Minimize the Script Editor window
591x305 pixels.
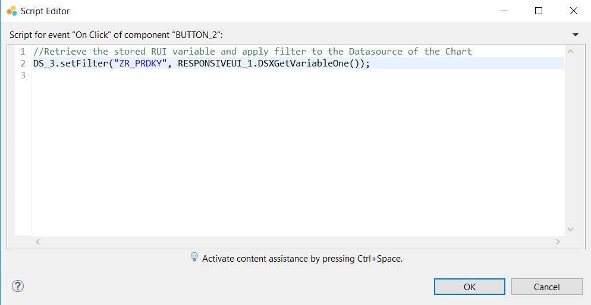click(x=504, y=11)
